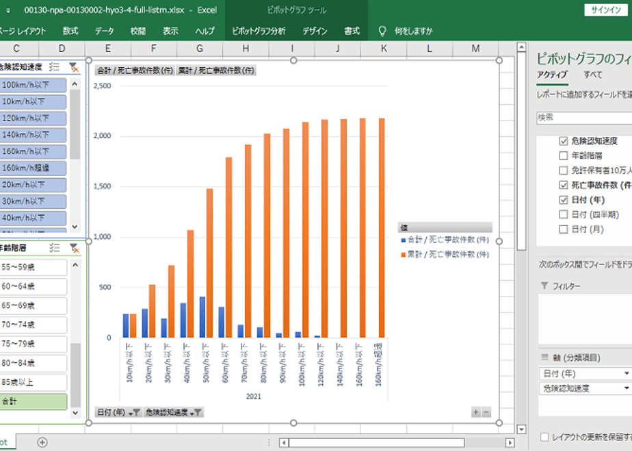Select the 40km/h以下 slicer item

pyautogui.click(x=33, y=218)
